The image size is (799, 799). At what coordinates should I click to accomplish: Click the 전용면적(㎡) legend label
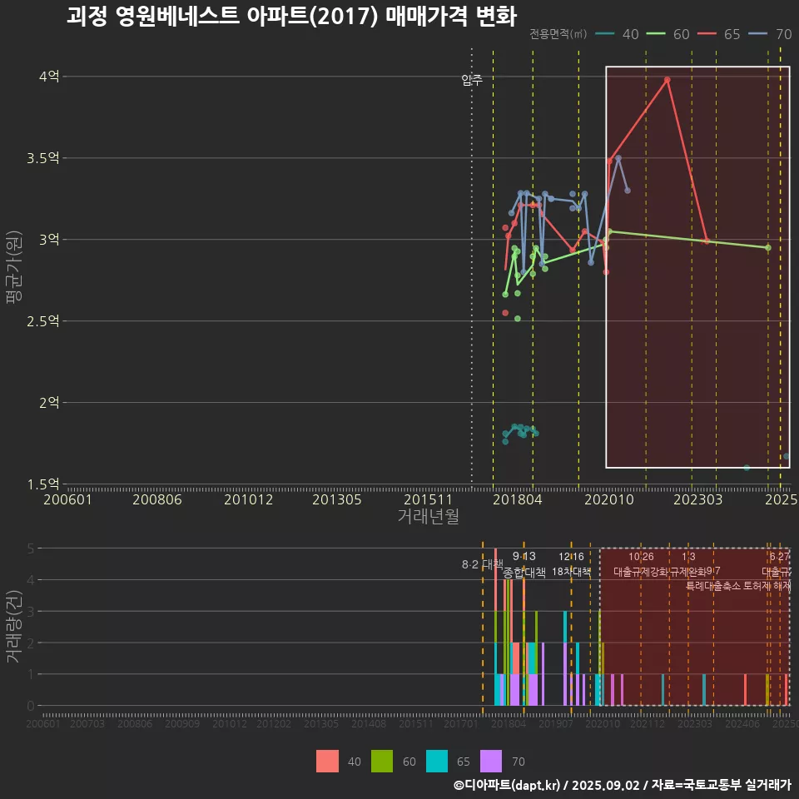pos(558,34)
